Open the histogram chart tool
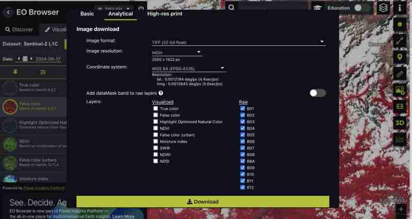The width and height of the screenshot is (412, 219). click(x=400, y=139)
